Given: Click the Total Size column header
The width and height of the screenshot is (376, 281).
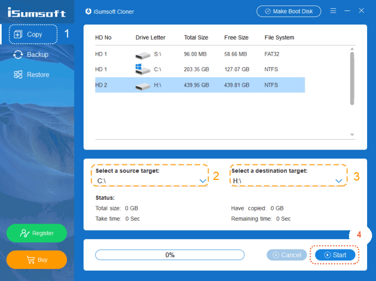Looking at the screenshot, I should coord(196,38).
